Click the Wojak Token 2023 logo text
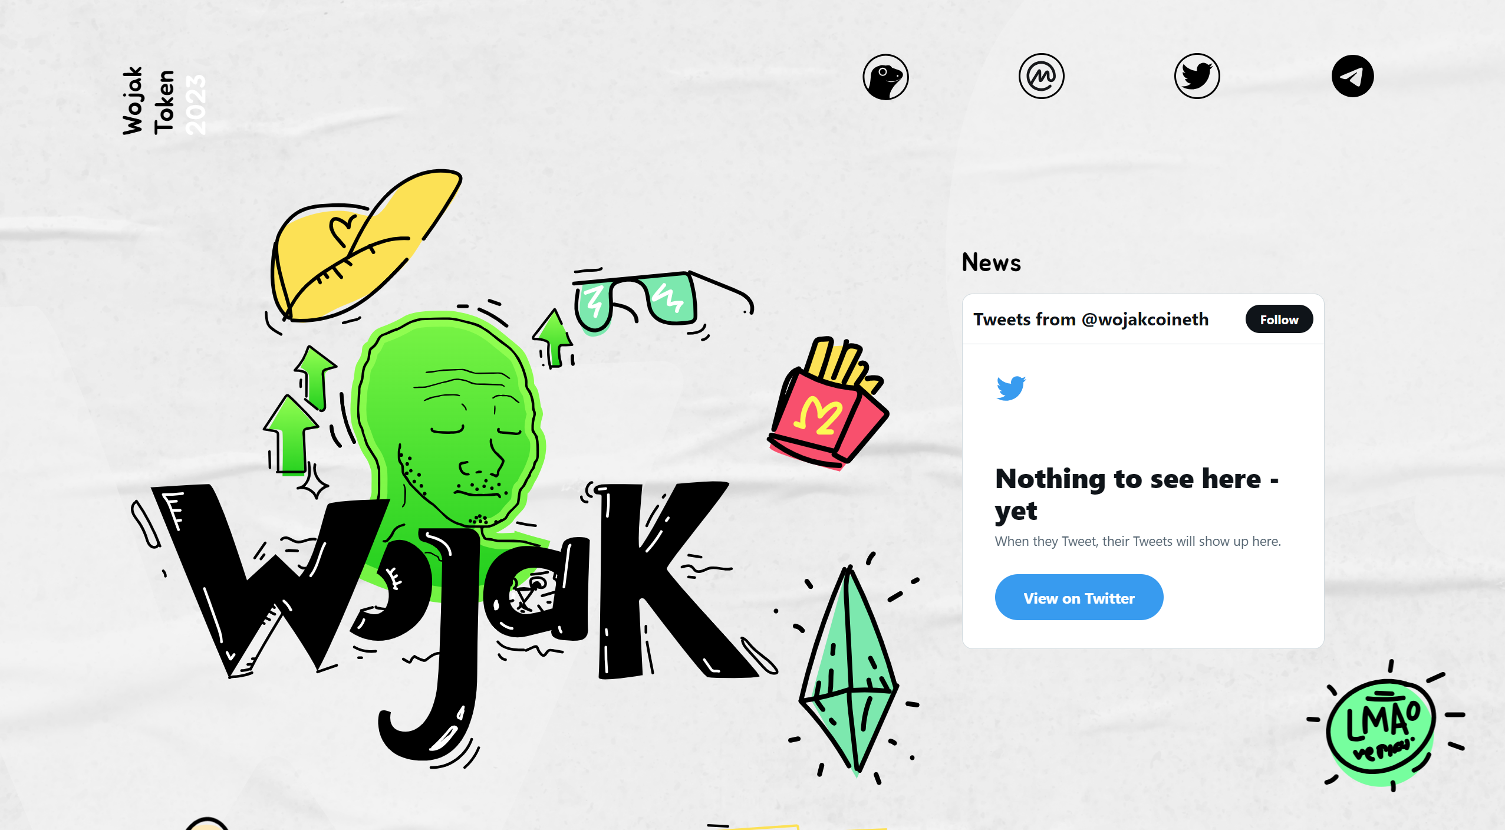1505x830 pixels. click(x=164, y=101)
